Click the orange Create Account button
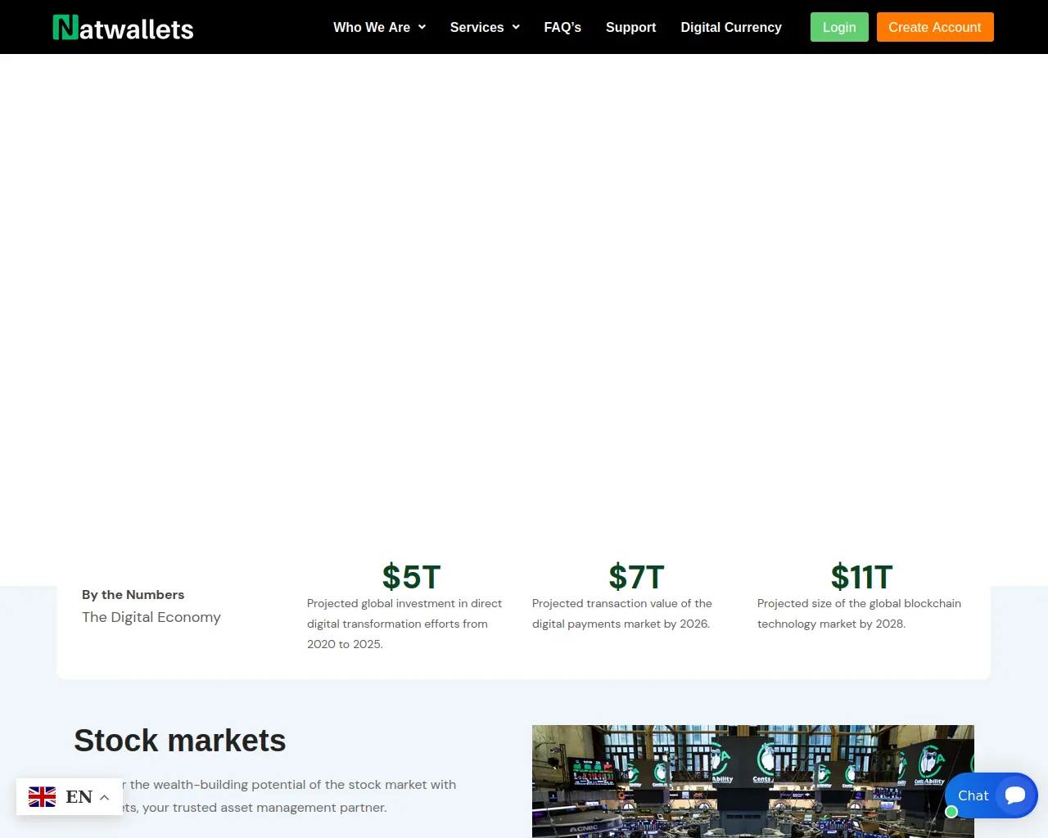The image size is (1048, 838). pyautogui.click(x=935, y=27)
